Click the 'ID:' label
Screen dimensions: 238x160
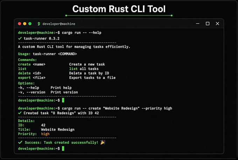tap(21, 125)
